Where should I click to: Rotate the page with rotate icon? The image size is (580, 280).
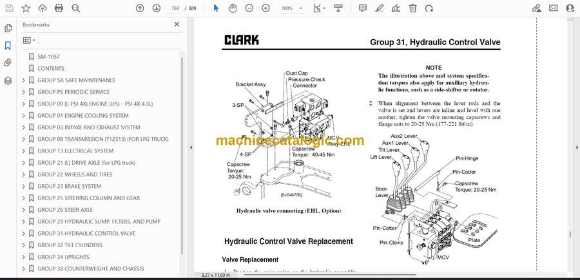[429, 8]
